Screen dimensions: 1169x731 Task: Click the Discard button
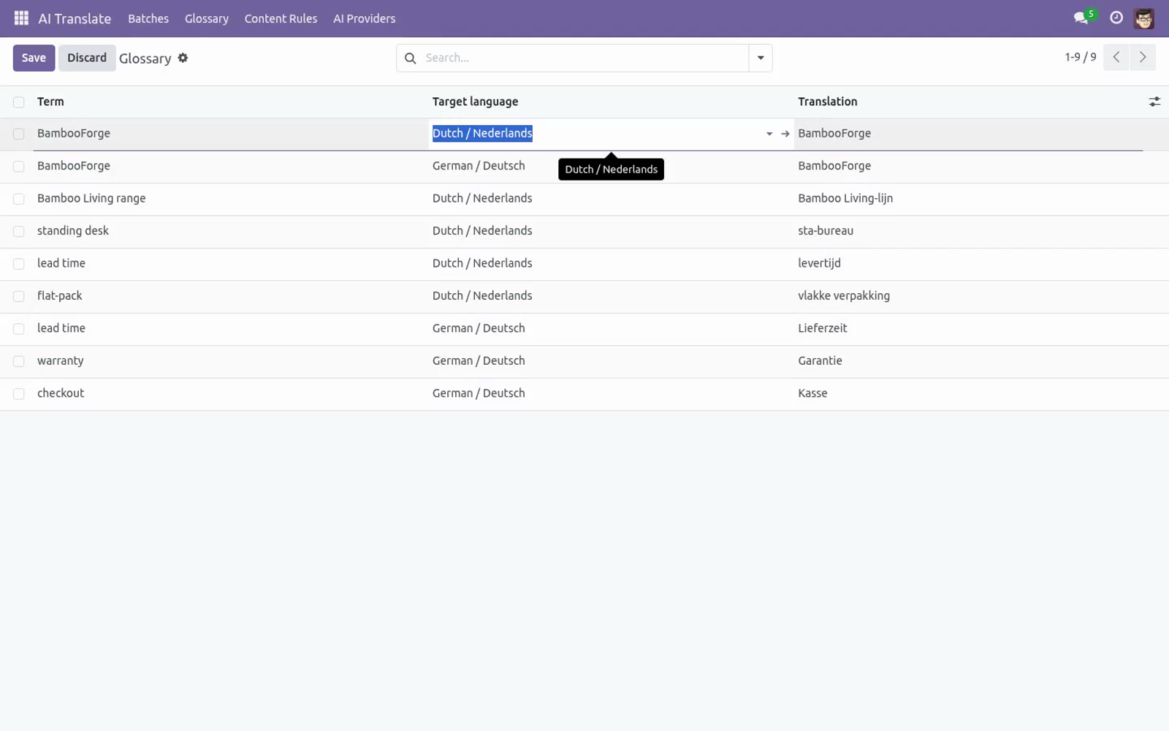click(x=87, y=58)
